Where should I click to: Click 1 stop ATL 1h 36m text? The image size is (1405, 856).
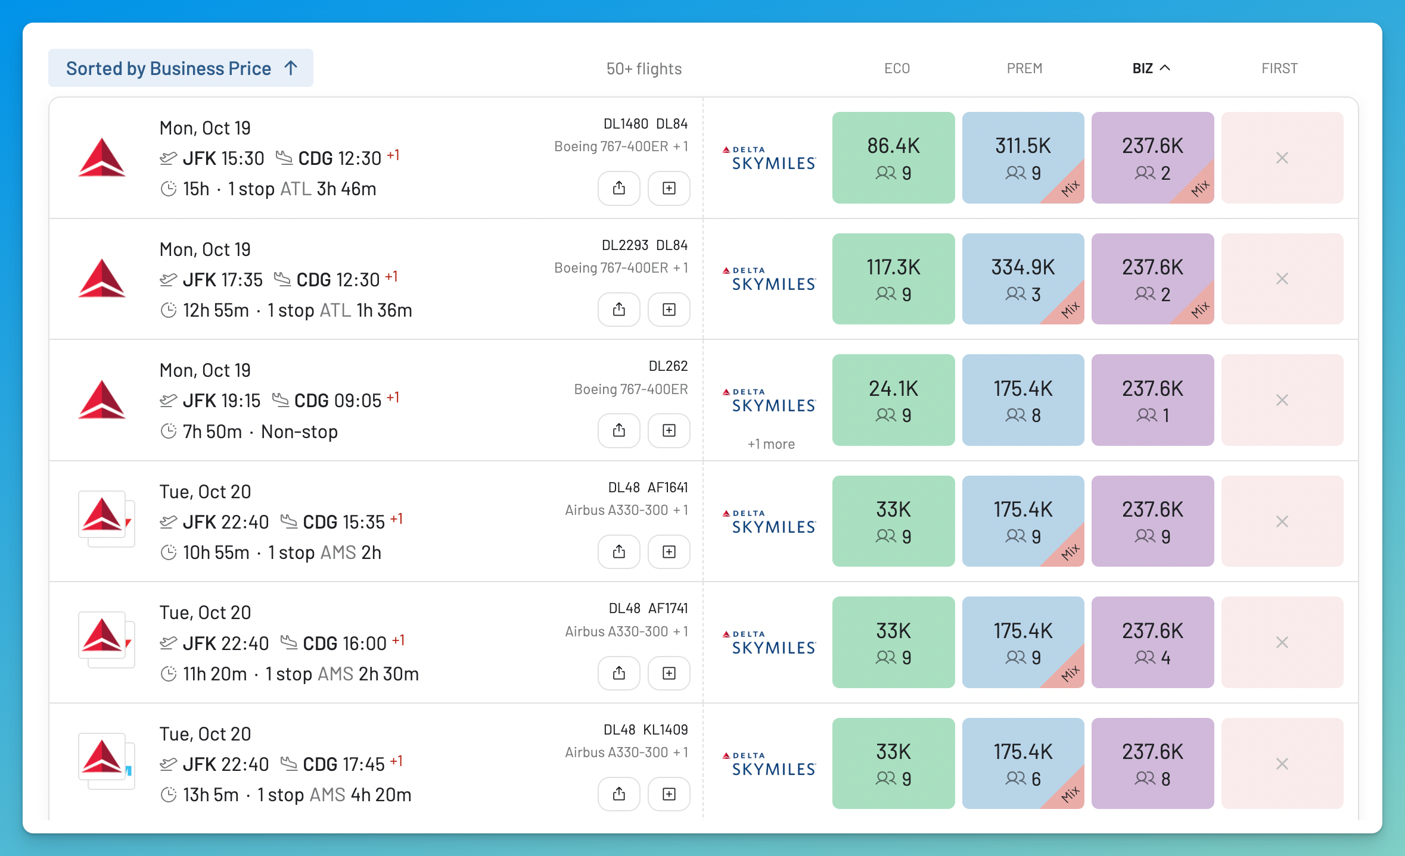[340, 310]
